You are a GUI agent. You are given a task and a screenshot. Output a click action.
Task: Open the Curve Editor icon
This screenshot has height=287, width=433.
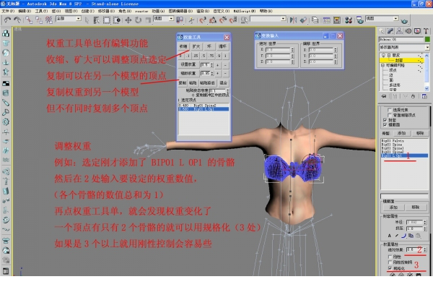click(x=326, y=20)
